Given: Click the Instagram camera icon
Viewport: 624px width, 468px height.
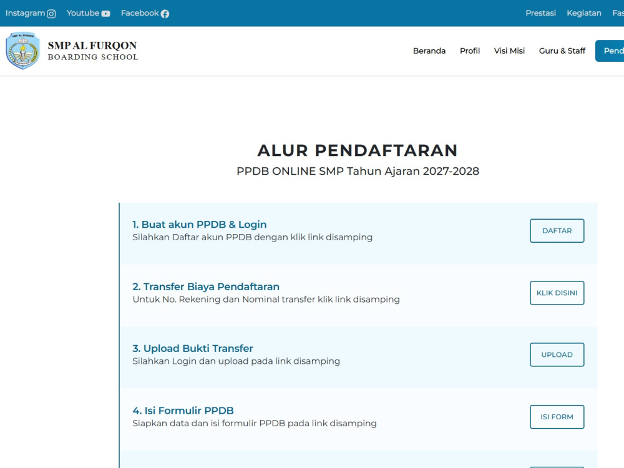Looking at the screenshot, I should pos(51,14).
